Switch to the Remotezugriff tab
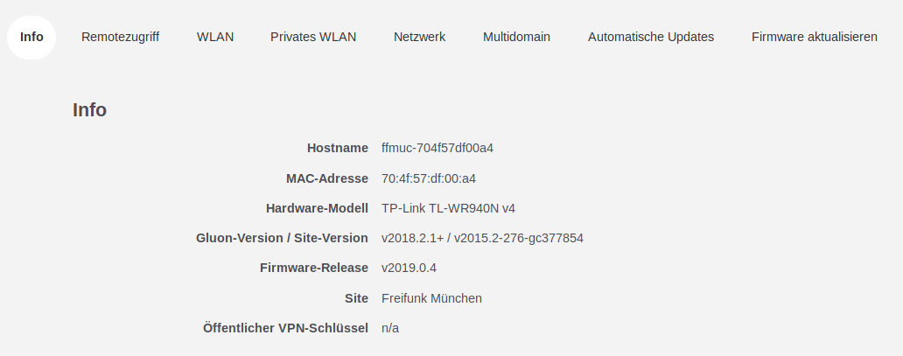This screenshot has width=903, height=356. (x=120, y=37)
